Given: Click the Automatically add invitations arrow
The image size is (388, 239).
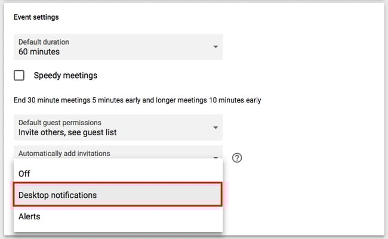Looking at the screenshot, I should coord(214,158).
